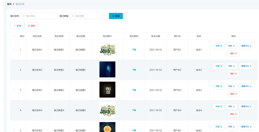Toggle the select-all checkbox in table header
This screenshot has width=259, height=132.
pyautogui.click(x=14, y=36)
